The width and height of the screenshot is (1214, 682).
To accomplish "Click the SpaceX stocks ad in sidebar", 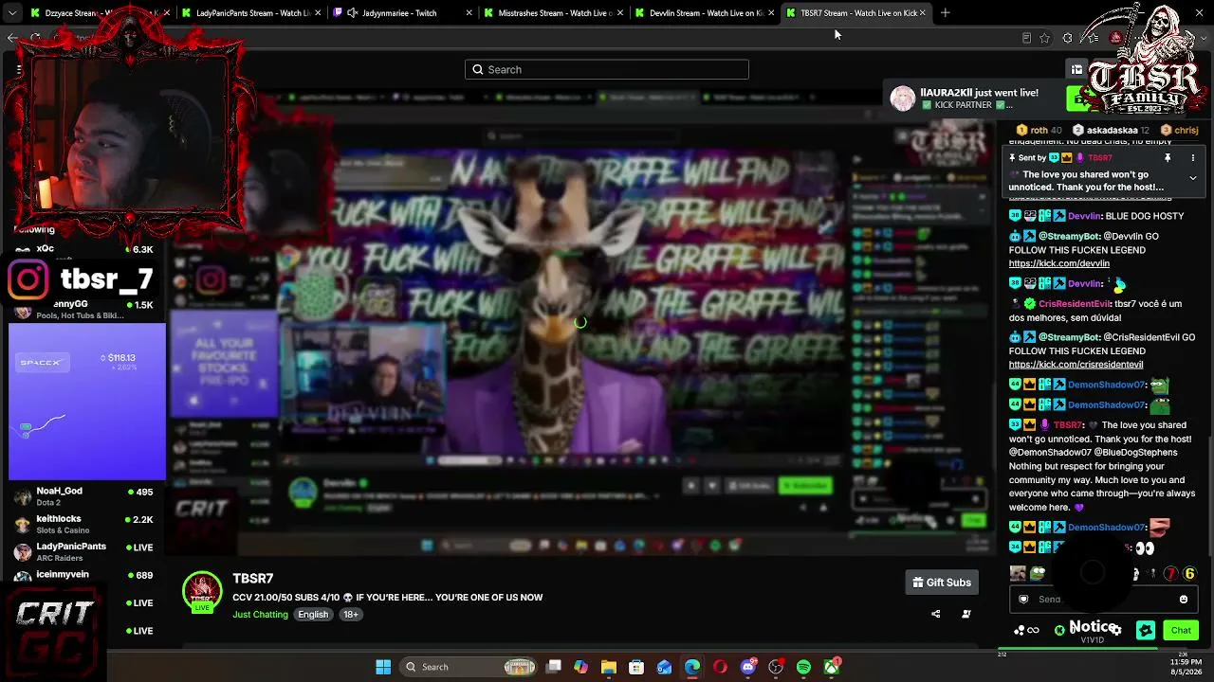I will (x=87, y=402).
